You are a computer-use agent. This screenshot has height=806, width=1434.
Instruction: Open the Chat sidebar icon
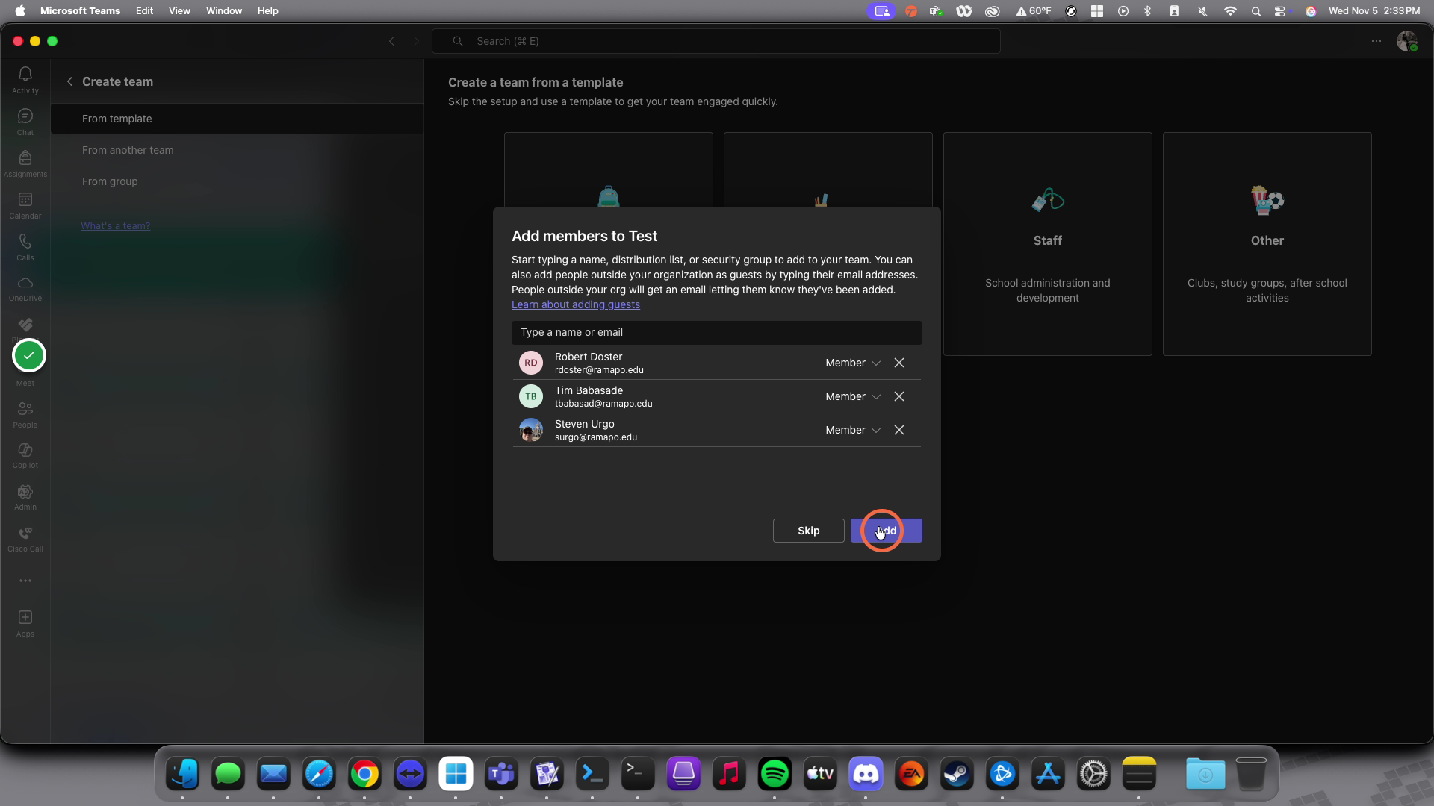(25, 122)
